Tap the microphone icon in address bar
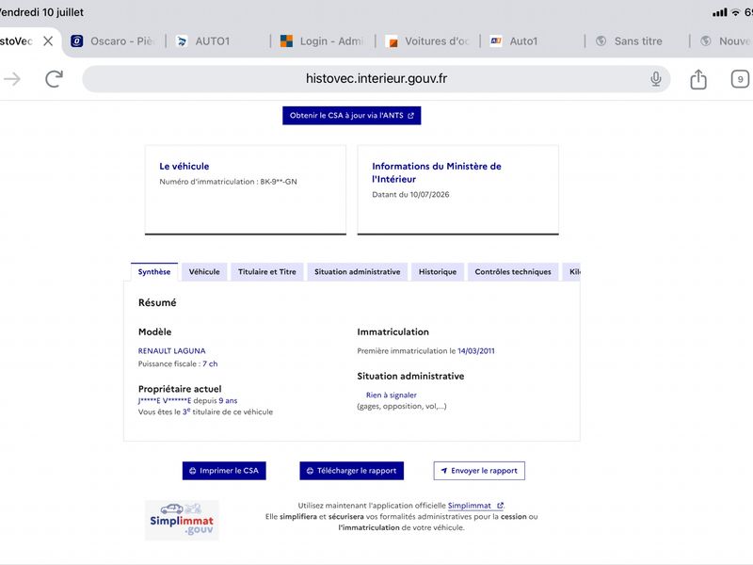 point(655,79)
